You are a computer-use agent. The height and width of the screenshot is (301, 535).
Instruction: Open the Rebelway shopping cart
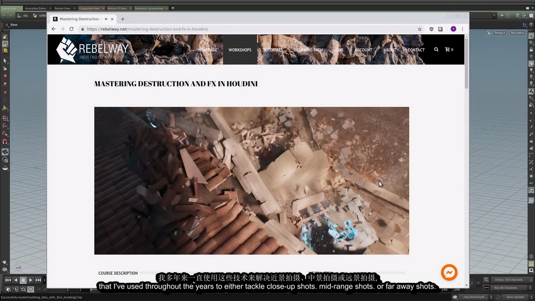[449, 49]
